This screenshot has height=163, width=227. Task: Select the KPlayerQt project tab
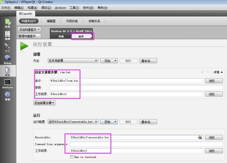click(26, 14)
